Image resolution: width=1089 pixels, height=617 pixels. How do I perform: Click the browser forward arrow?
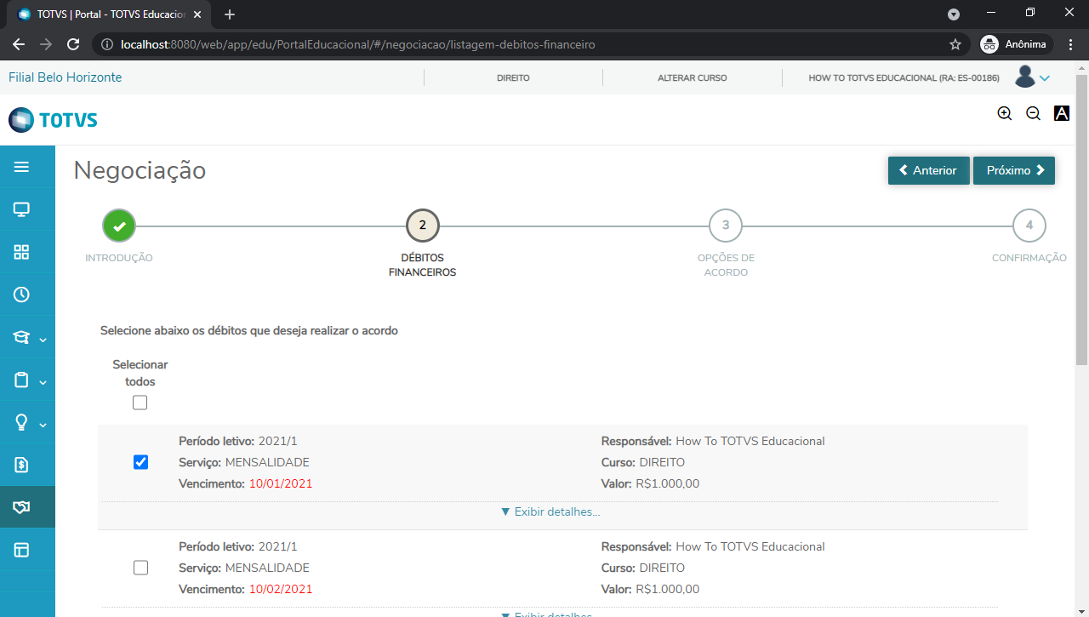[x=46, y=44]
